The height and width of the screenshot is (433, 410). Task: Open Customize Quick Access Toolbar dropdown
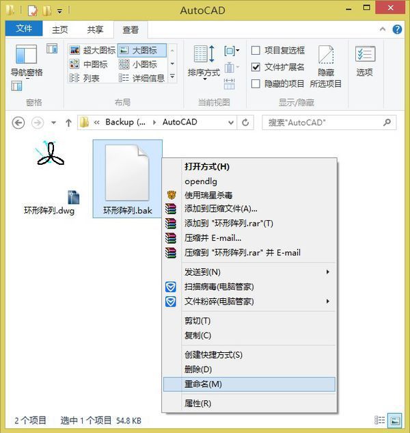coord(59,11)
